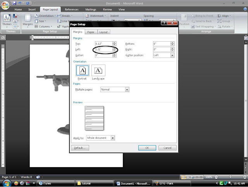
Task: Click the Send to Back button
Action: pyautogui.click(x=202, y=21)
